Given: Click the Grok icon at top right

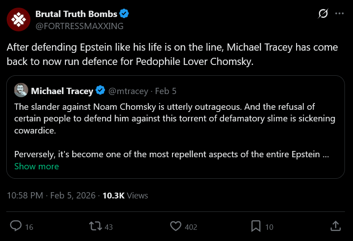Looking at the screenshot, I should 323,14.
